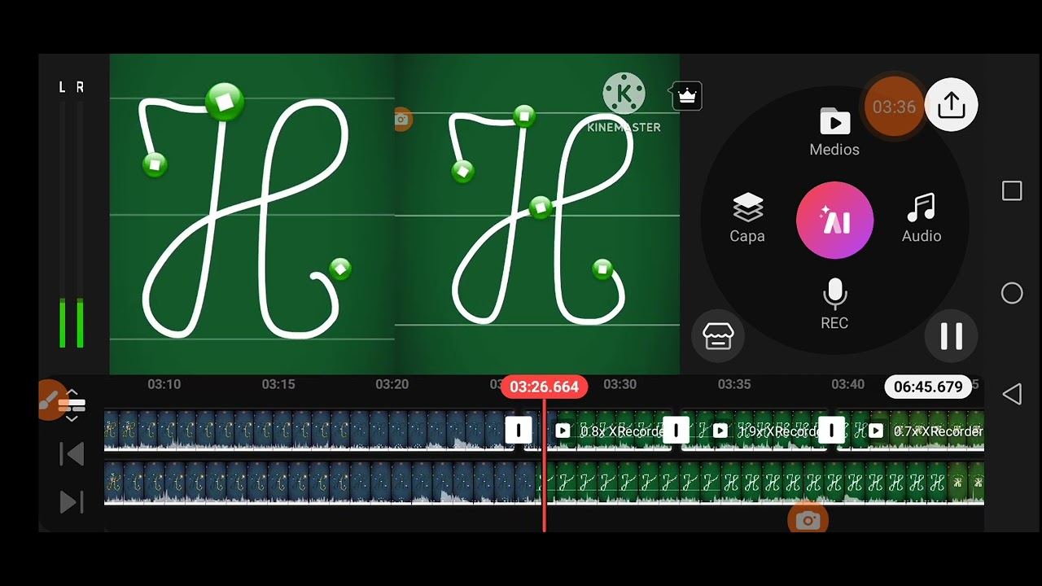Tap Android home circle button
1042x586 pixels.
1012,294
